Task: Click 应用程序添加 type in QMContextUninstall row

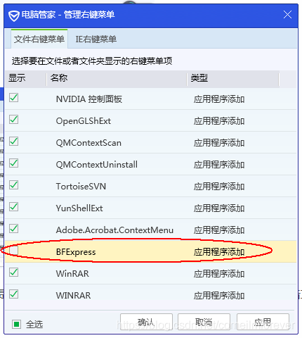Action: (219, 165)
